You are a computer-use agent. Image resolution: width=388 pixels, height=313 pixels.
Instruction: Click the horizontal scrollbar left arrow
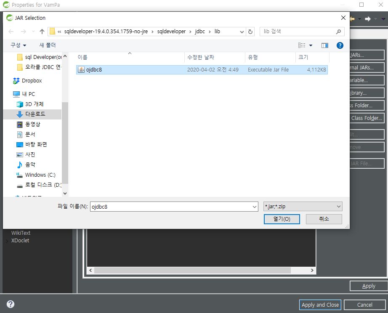pyautogui.click(x=90, y=271)
